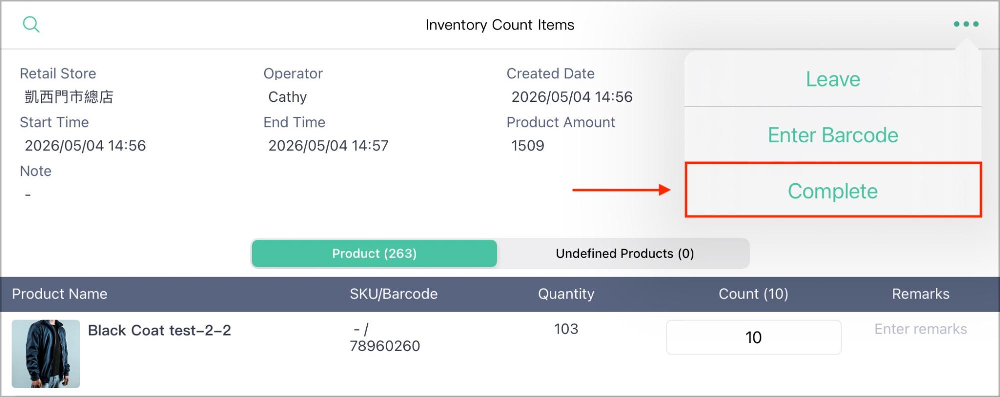Edit the count field showing 10

[753, 338]
